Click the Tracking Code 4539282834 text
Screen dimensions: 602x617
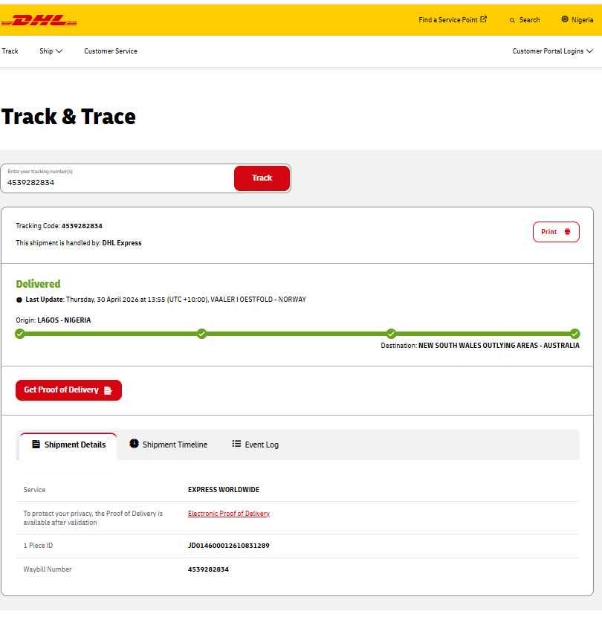(59, 226)
